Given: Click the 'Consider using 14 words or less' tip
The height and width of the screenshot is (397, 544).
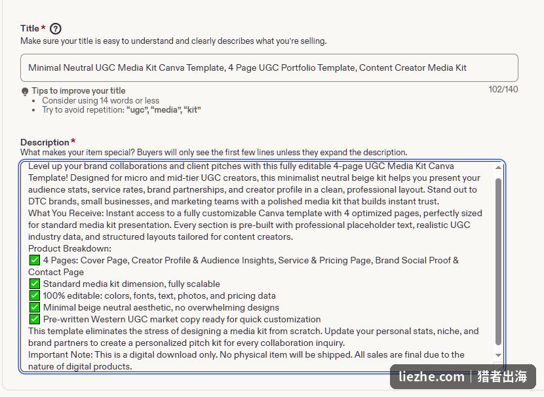Looking at the screenshot, I should pos(101,100).
